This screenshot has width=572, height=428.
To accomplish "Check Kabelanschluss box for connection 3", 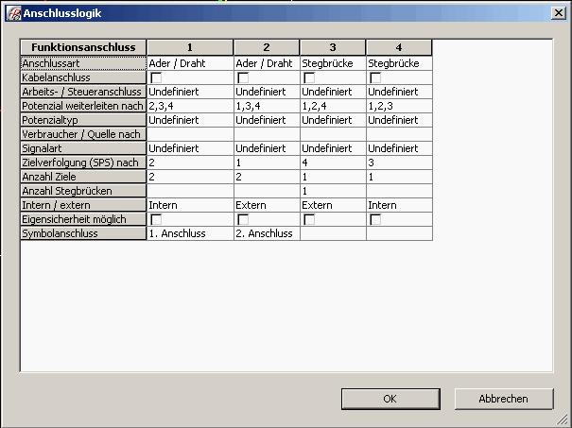I will [x=309, y=77].
